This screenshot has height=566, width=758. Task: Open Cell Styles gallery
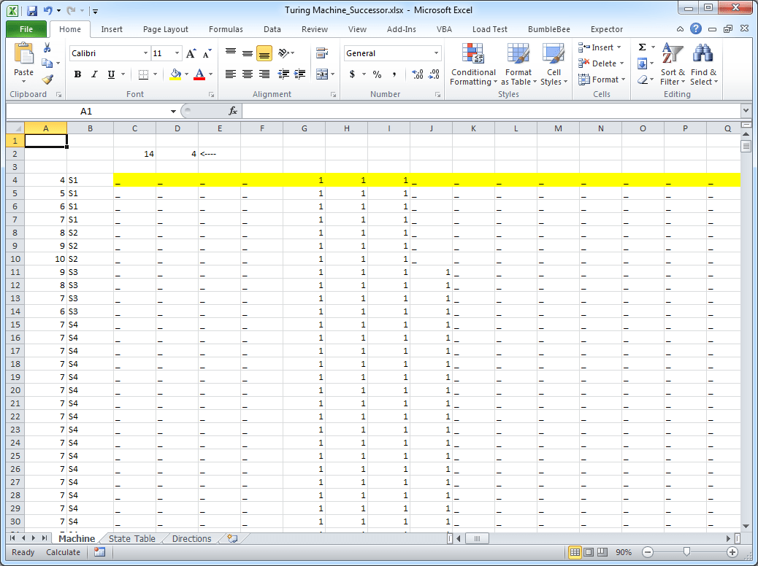coord(554,64)
